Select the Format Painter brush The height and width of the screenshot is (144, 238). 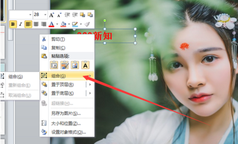click(87, 24)
